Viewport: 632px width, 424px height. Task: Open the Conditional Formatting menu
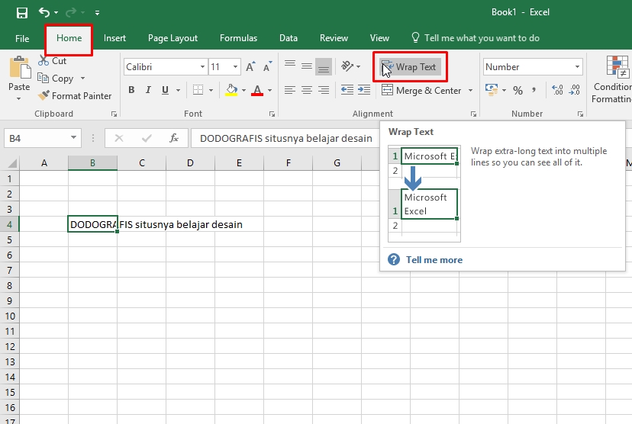click(612, 79)
